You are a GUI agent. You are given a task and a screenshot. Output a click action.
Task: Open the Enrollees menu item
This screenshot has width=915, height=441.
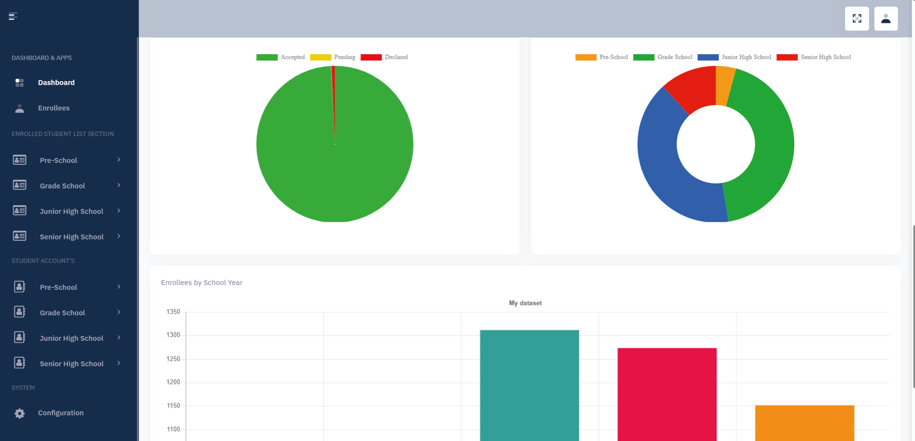click(x=54, y=108)
